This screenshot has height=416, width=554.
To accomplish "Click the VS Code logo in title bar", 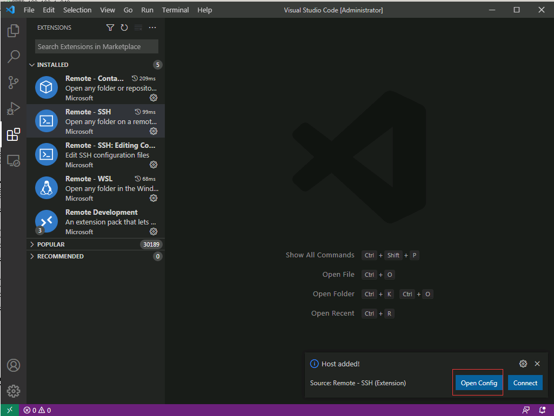I will 11,10.
